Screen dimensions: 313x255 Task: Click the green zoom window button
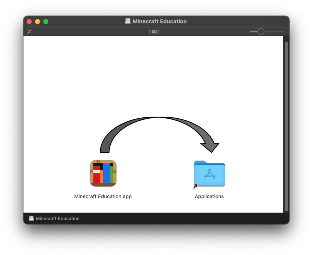coord(46,21)
